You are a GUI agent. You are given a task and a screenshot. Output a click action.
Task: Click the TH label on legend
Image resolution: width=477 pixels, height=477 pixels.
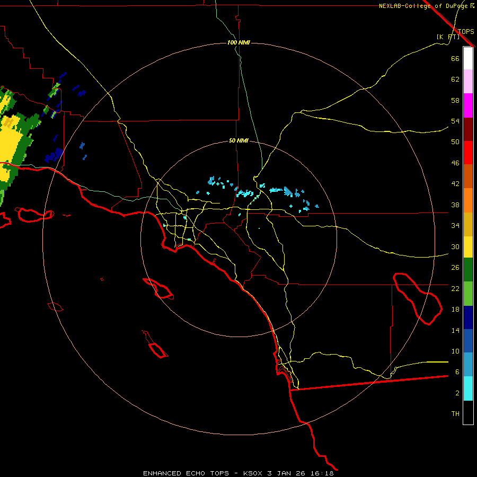point(455,414)
